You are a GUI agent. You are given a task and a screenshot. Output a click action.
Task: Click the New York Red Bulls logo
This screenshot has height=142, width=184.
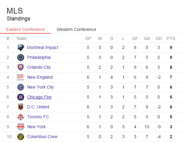coord(21,127)
